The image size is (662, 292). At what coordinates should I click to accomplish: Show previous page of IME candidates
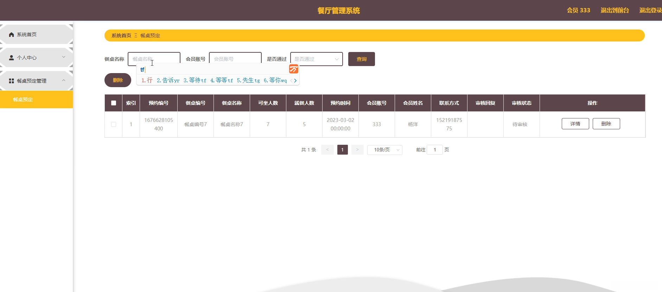pyautogui.click(x=292, y=80)
